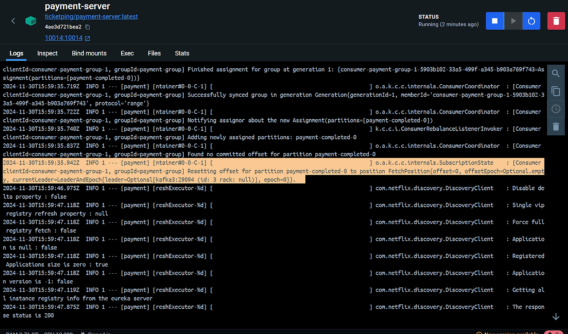
Task: Toggle timestamps with the clock icon
Action: (x=556, y=109)
